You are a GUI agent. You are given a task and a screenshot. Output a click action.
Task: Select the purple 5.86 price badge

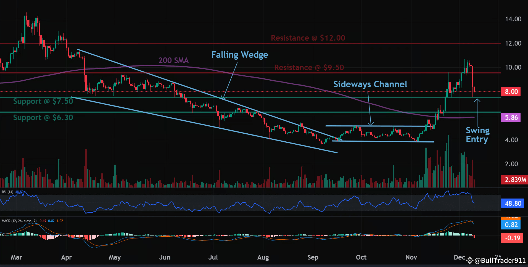pos(511,117)
